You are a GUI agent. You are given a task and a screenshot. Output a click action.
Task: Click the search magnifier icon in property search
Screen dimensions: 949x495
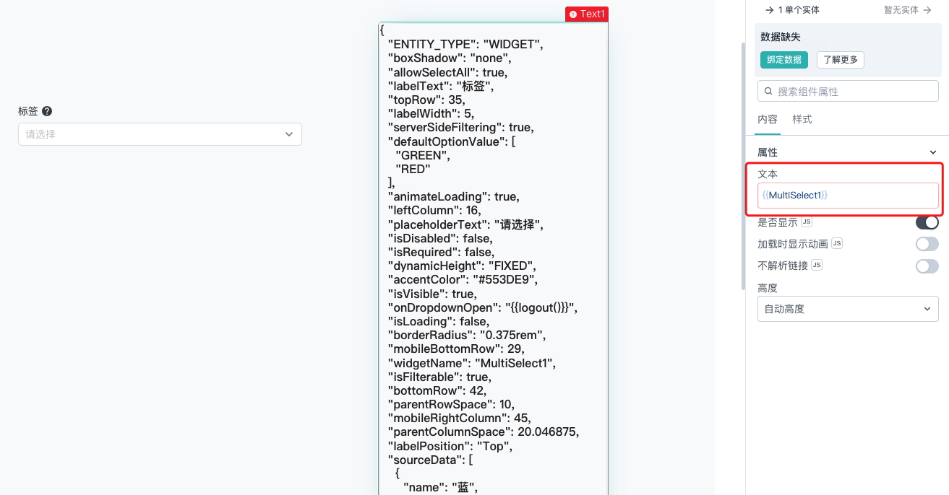768,92
